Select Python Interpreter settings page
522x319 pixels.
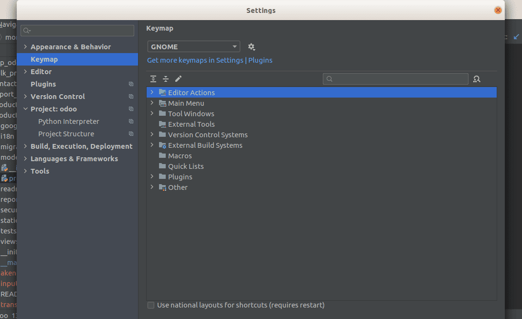click(69, 121)
